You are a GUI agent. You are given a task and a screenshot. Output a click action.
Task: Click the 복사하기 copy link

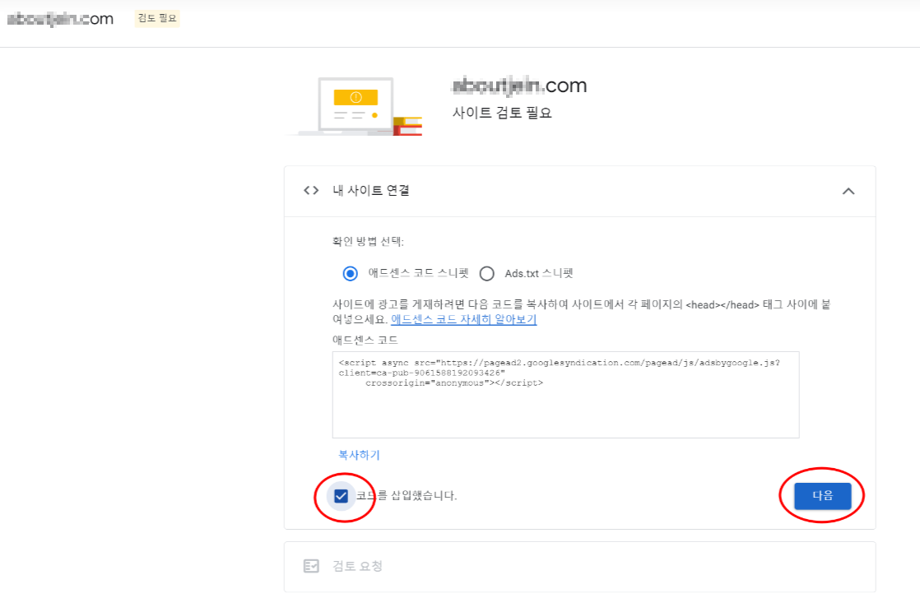[359, 455]
